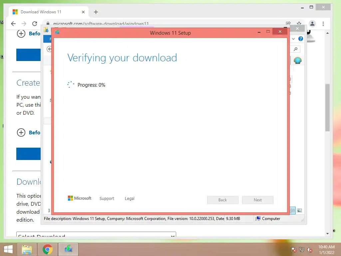Click the Microsoft logo in Setup

[x=80, y=198]
